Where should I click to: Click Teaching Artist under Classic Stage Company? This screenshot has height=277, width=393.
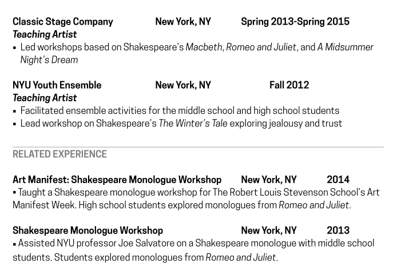(45, 34)
